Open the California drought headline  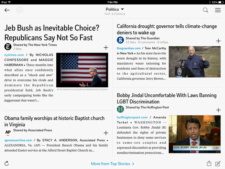click(x=167, y=29)
